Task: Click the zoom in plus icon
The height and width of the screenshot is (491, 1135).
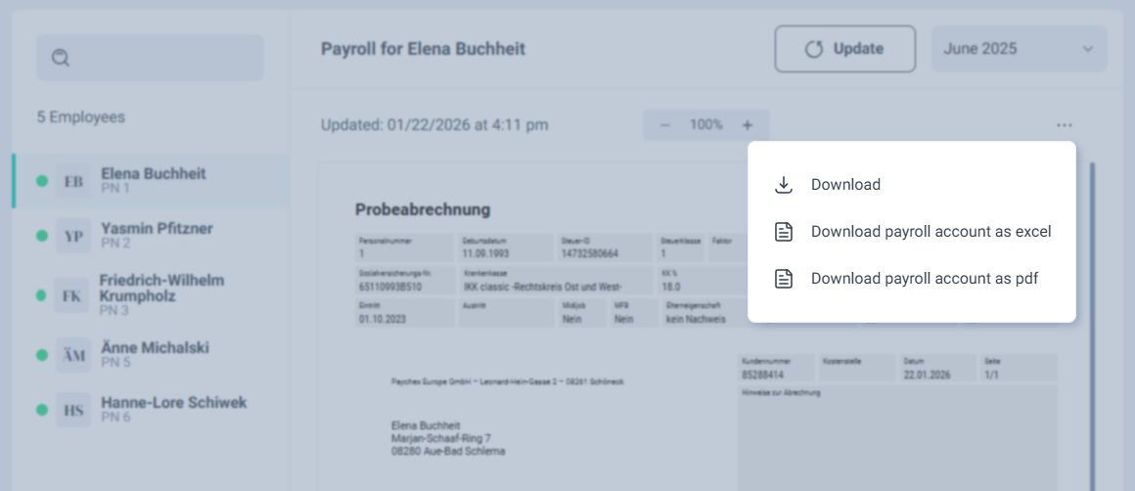Action: pos(748,125)
